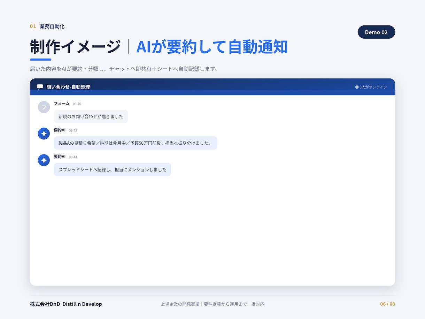The width and height of the screenshot is (425, 319).
Task: Click the 09:44 timestamp
Action: click(73, 157)
